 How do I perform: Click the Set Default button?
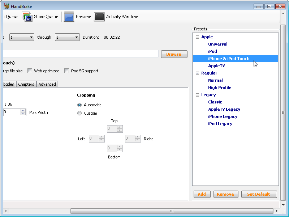click(259, 194)
